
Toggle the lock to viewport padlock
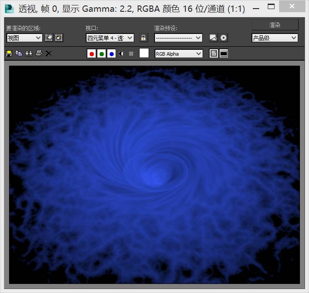click(144, 38)
